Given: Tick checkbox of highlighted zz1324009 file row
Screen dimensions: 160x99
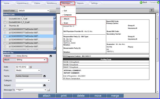Looking at the screenshot, I should click(x=5, y=36).
